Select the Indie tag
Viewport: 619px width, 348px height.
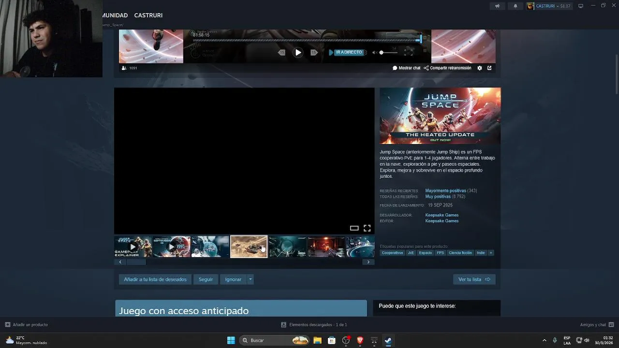click(481, 253)
